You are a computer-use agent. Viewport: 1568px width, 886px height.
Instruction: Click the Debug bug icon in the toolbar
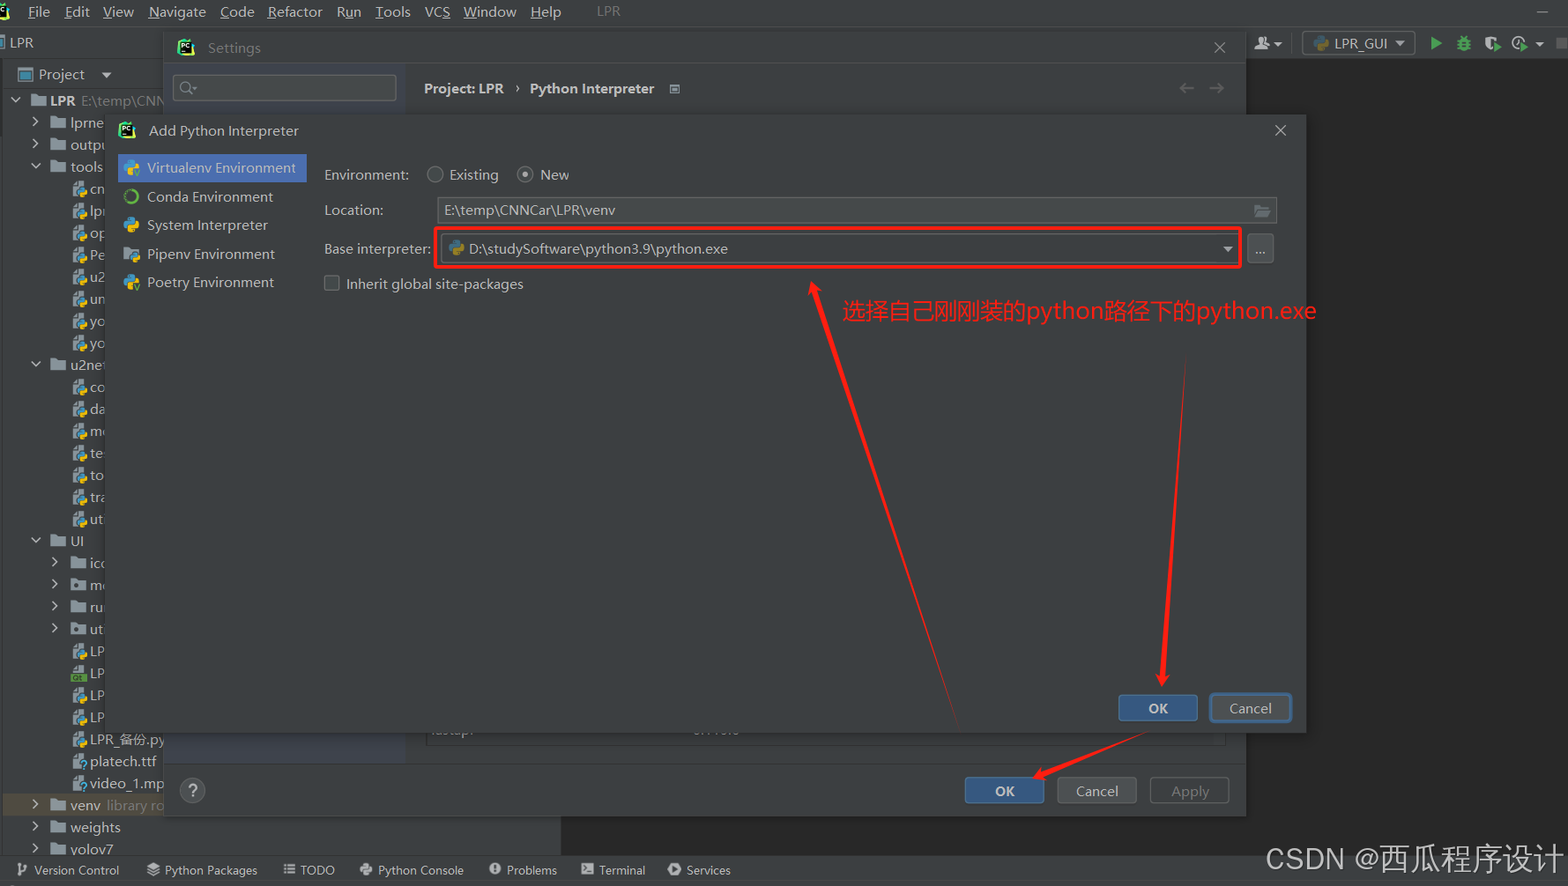click(1464, 43)
